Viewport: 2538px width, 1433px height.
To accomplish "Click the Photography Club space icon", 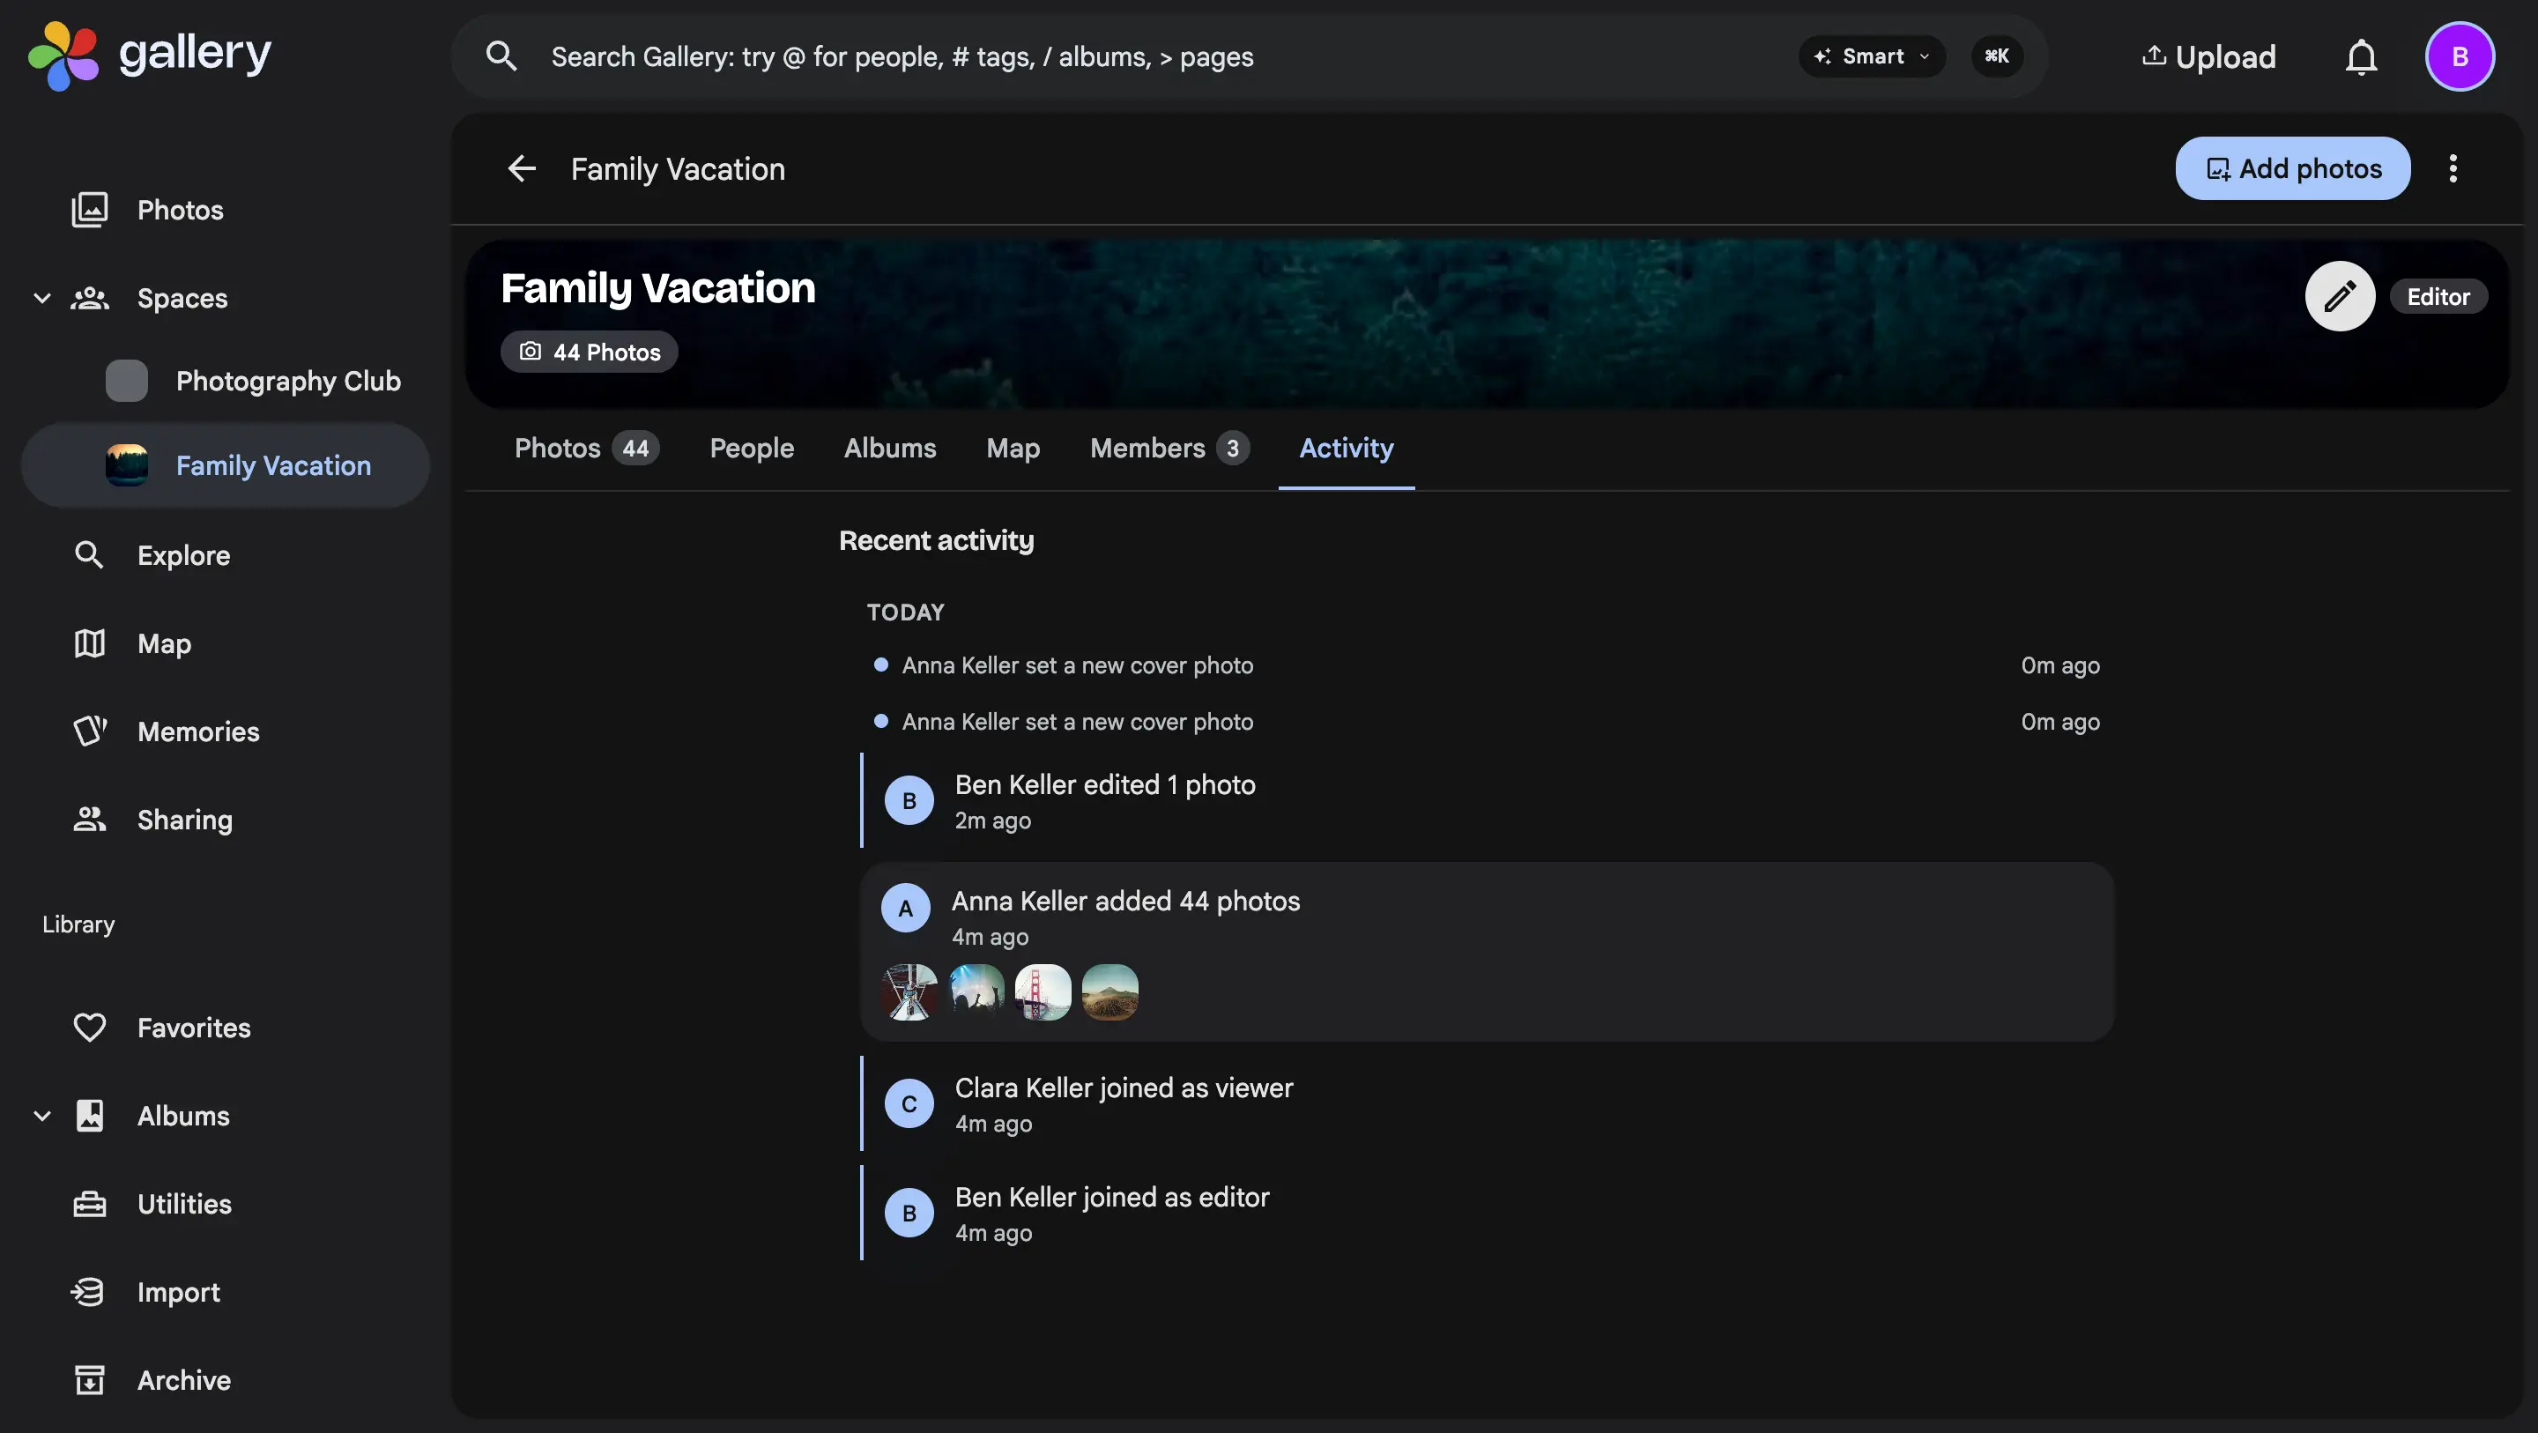I will (x=127, y=381).
